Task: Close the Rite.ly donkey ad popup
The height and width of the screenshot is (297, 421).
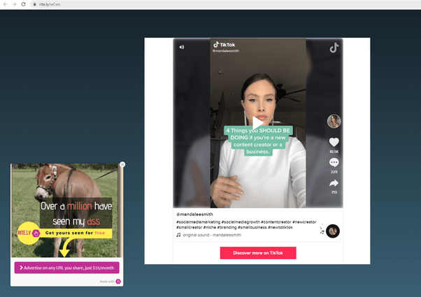Action: point(122,164)
